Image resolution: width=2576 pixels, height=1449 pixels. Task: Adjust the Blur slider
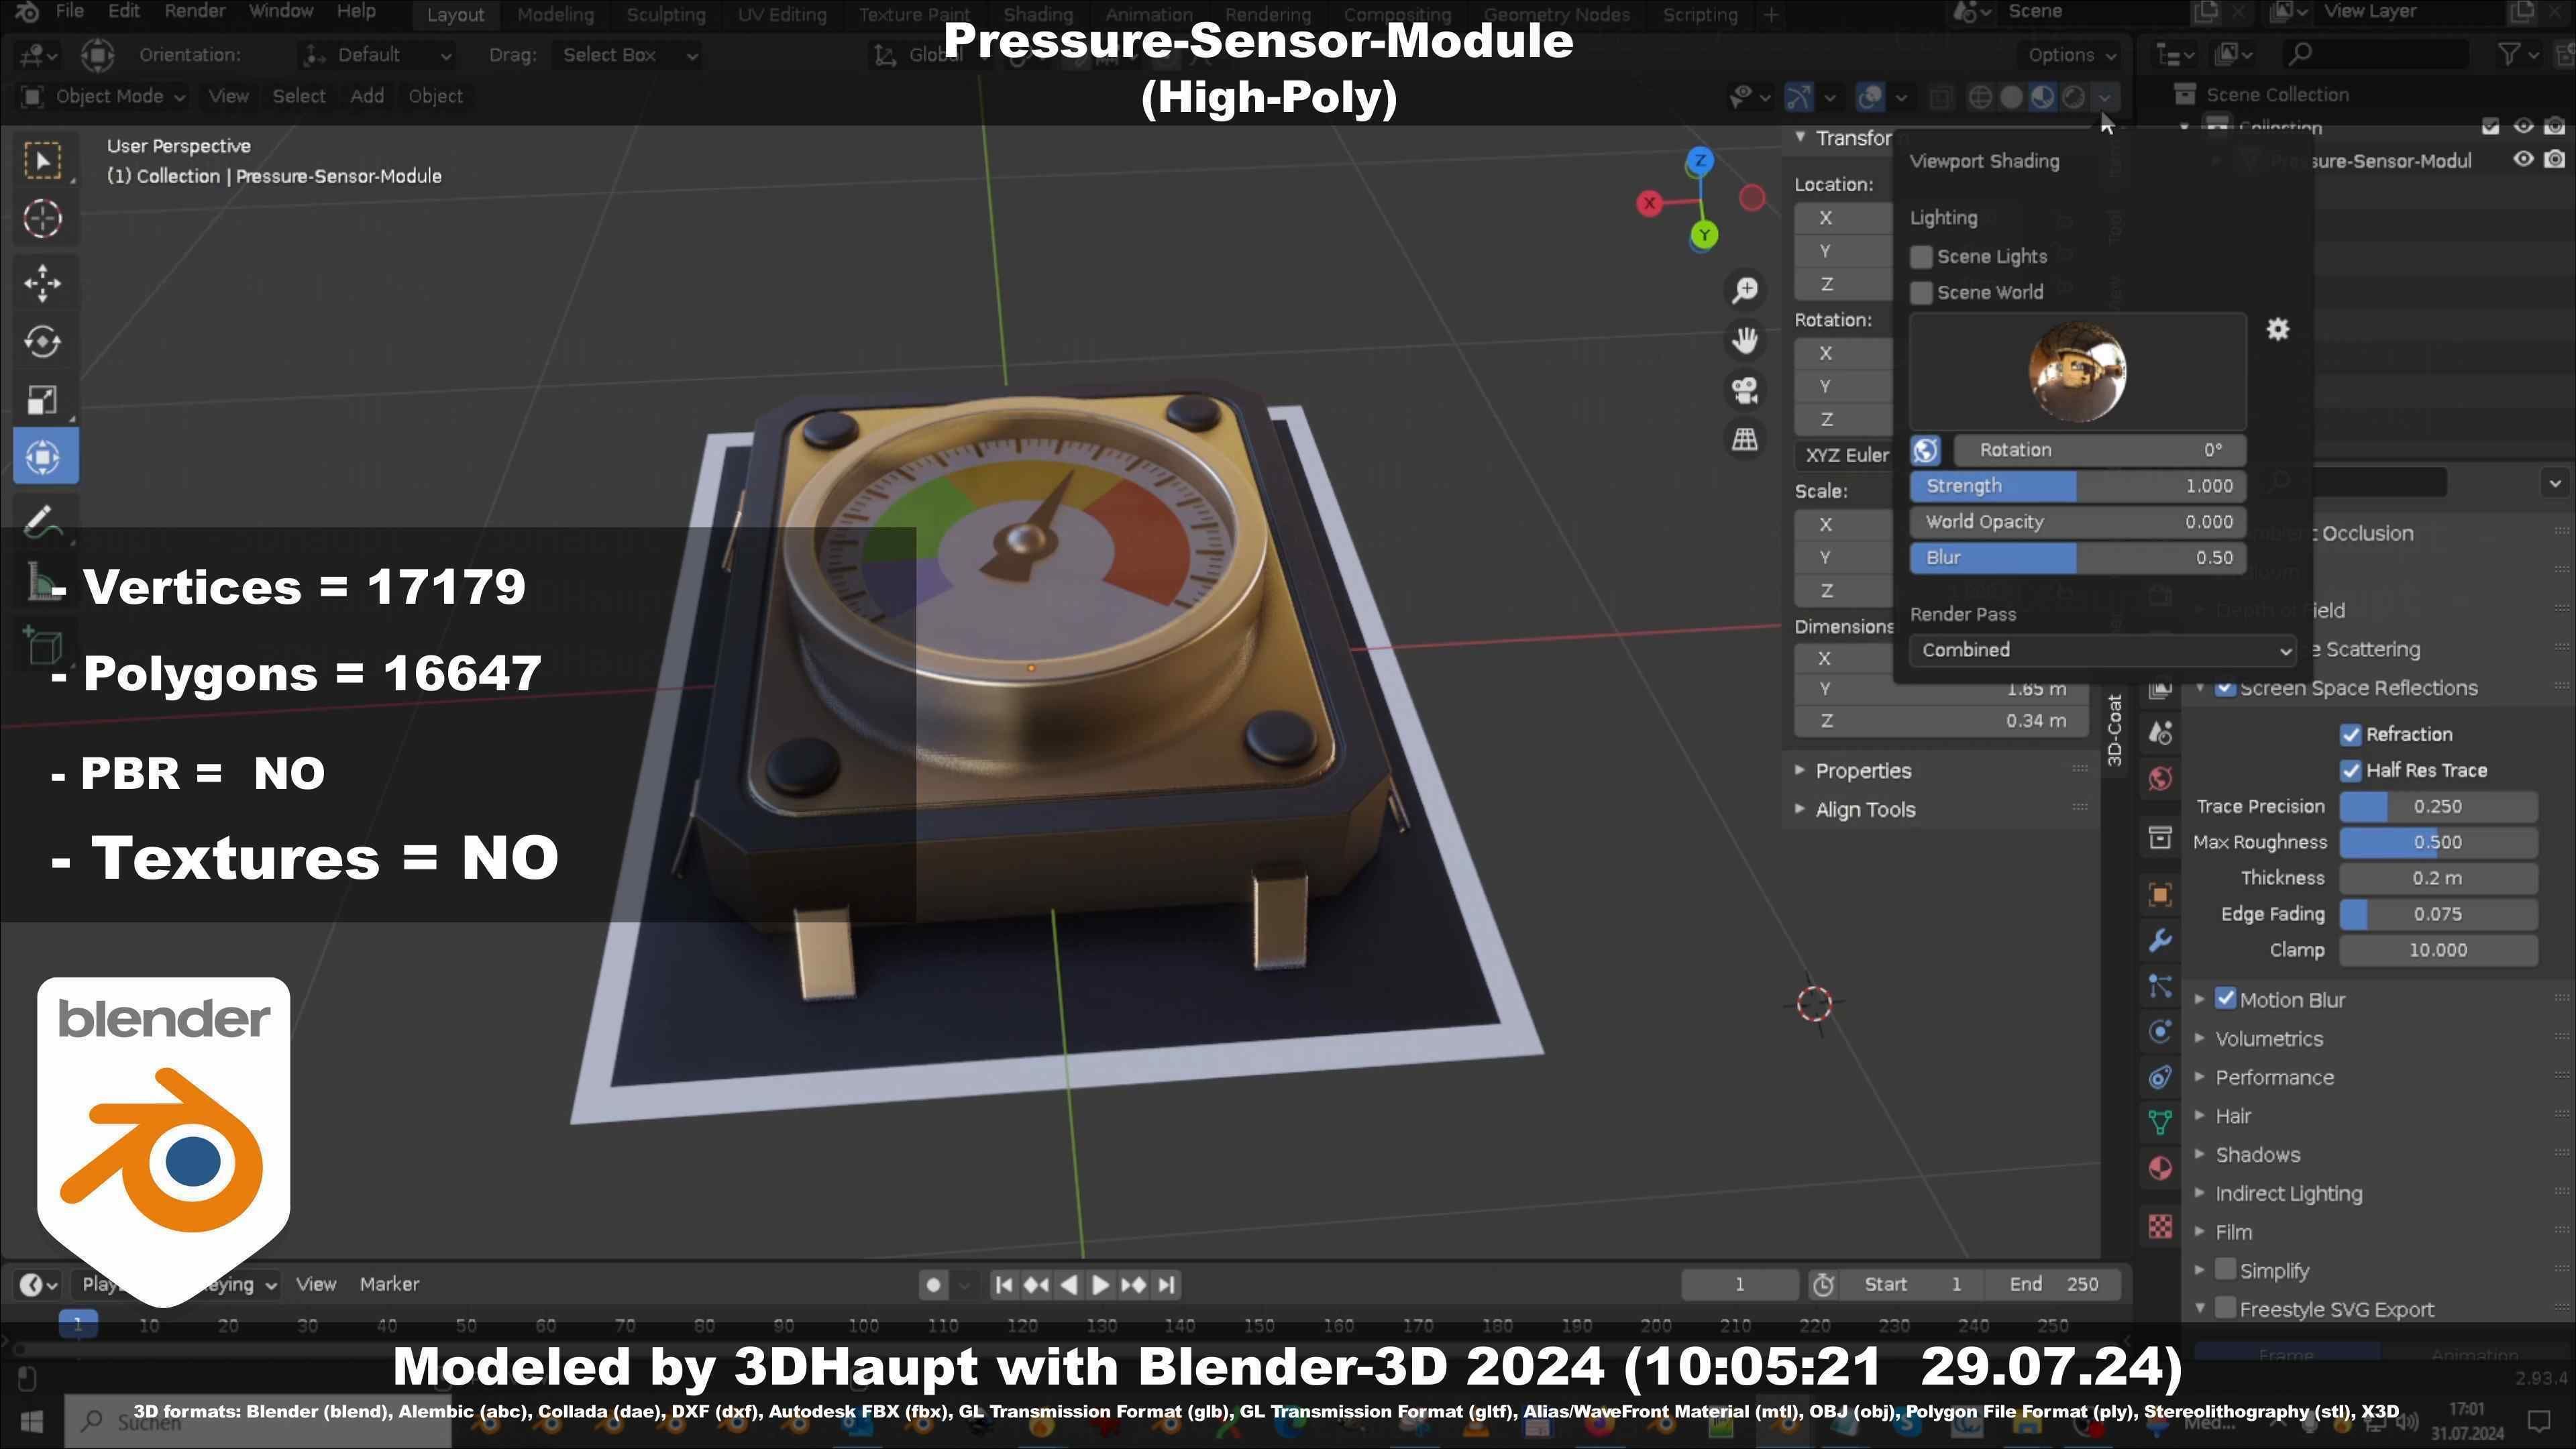pyautogui.click(x=2078, y=559)
